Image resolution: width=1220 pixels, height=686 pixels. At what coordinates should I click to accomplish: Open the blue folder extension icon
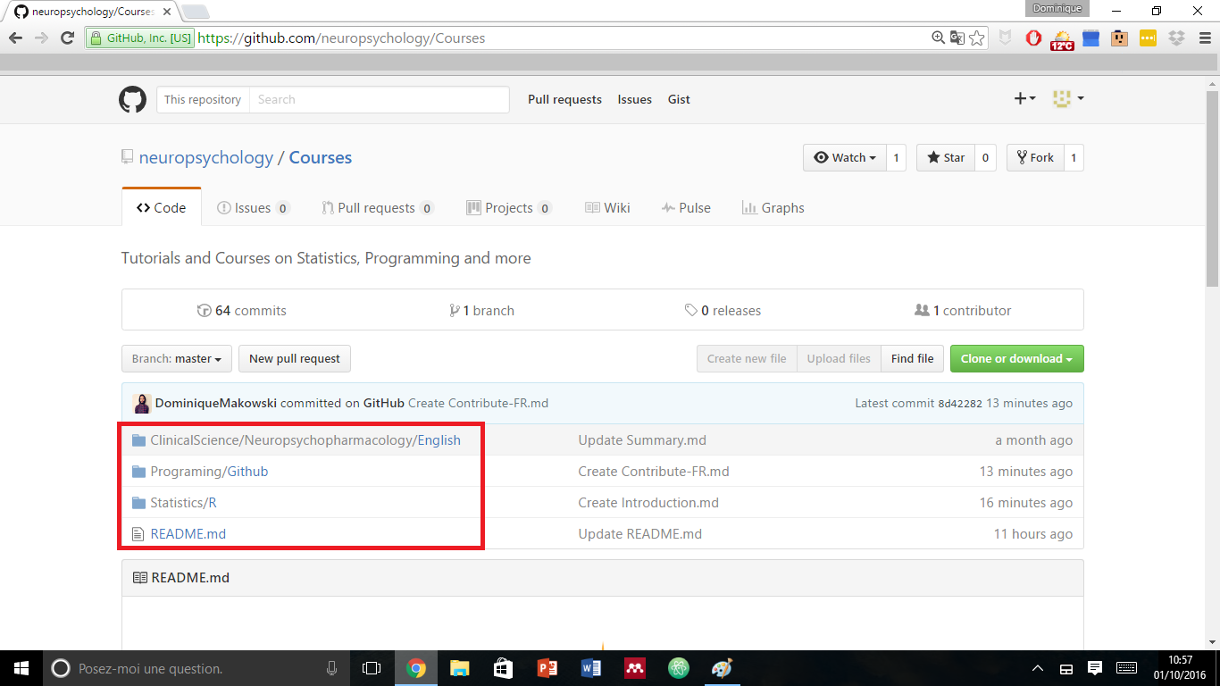pos(1090,38)
